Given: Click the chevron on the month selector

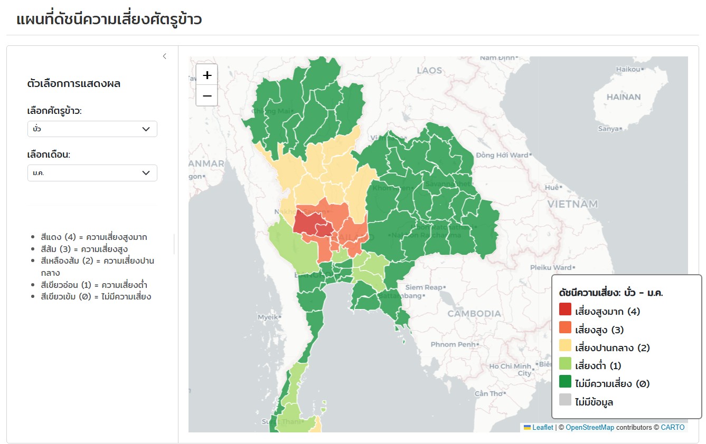Looking at the screenshot, I should pyautogui.click(x=146, y=172).
